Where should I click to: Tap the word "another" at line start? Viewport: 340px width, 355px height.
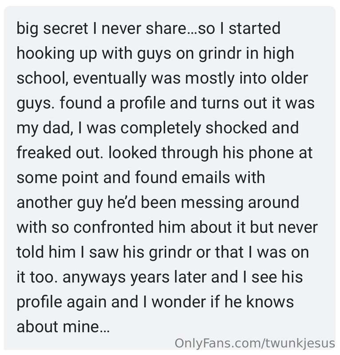tap(45, 203)
